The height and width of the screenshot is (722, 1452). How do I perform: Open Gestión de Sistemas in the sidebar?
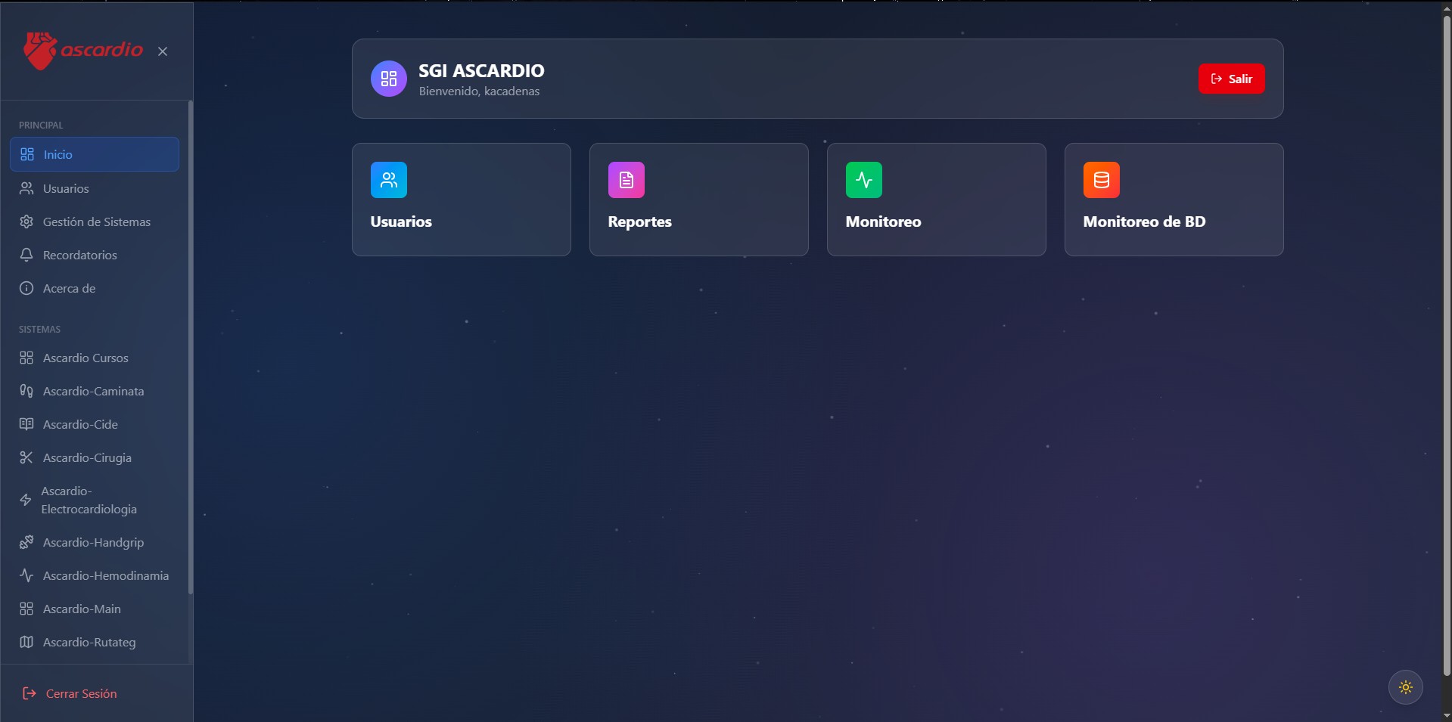click(x=95, y=222)
